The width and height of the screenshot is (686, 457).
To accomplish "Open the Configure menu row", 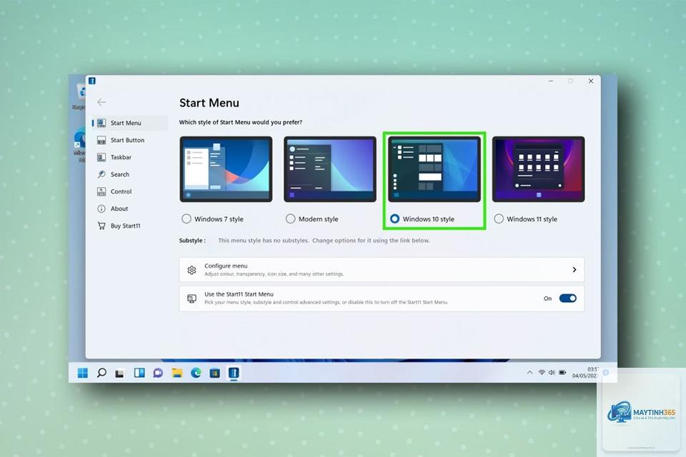I will click(x=382, y=270).
